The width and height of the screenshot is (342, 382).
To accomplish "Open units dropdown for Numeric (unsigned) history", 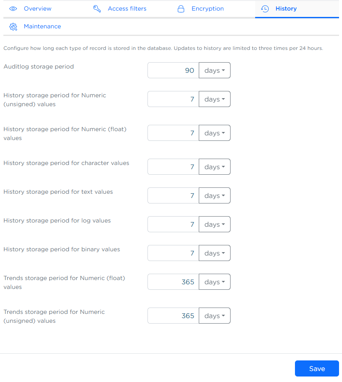I will click(214, 99).
